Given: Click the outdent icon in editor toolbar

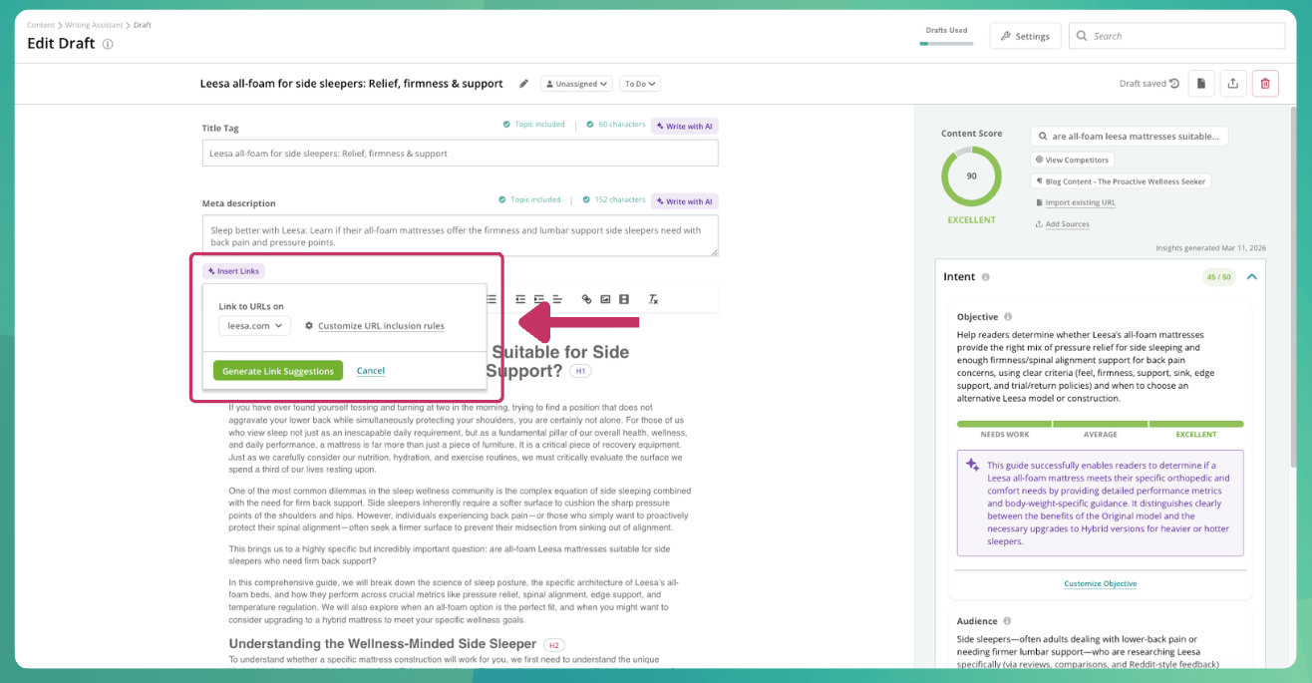Looking at the screenshot, I should (x=520, y=299).
